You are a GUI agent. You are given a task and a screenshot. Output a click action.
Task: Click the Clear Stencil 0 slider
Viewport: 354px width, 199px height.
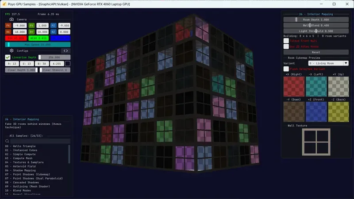[x=55, y=70]
